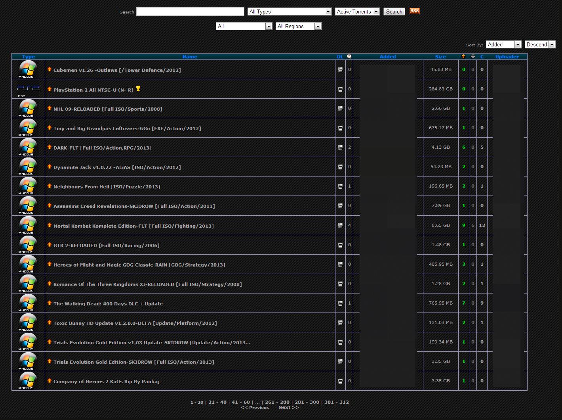Go to results page 261 - 280
Screen dimensions: 562x420
click(x=277, y=402)
